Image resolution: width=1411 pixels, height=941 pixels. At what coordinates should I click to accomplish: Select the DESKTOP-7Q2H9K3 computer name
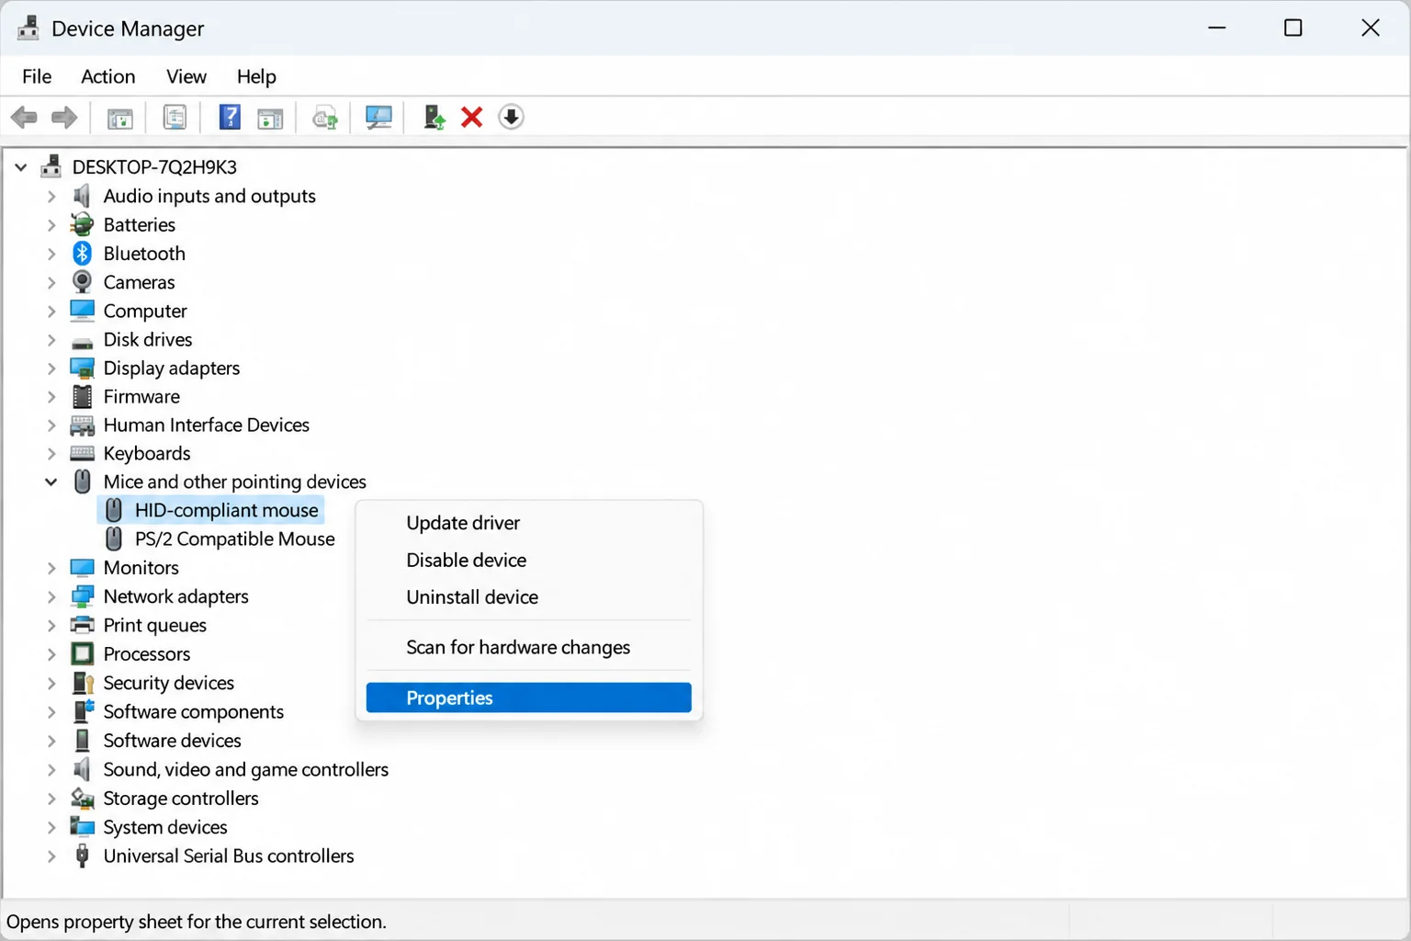[x=154, y=167]
